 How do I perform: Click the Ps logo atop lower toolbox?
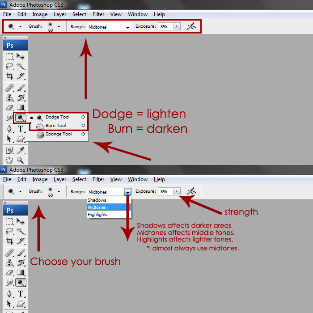point(15,211)
